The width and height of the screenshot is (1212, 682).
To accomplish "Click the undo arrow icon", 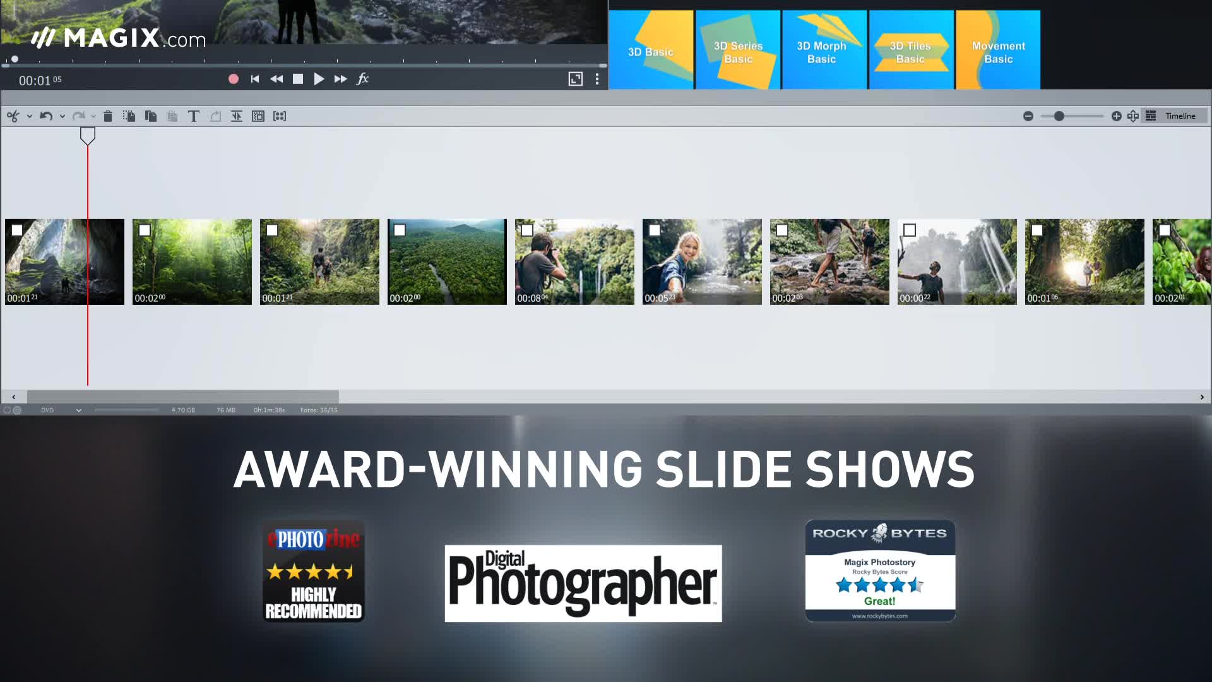I will click(45, 116).
